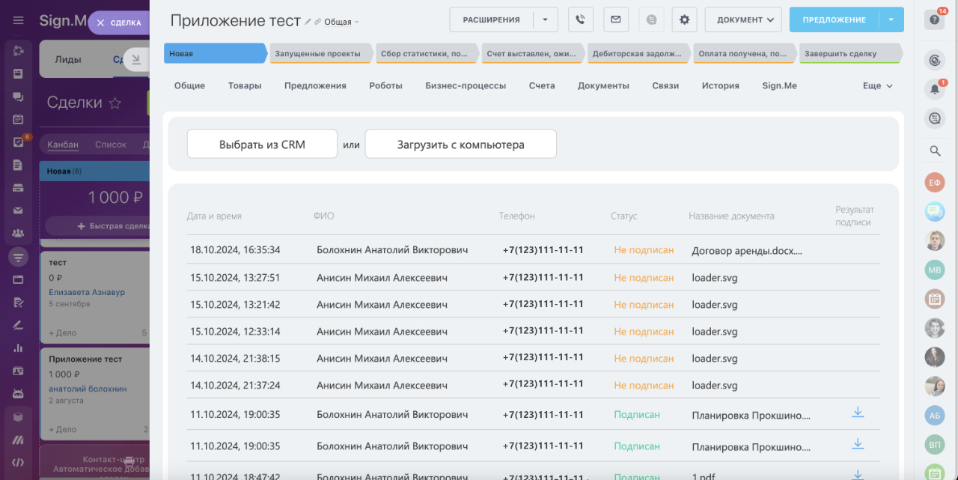Select the Запущенные проекты deal stage
Screen dimensions: 958x480
pyautogui.click(x=317, y=54)
